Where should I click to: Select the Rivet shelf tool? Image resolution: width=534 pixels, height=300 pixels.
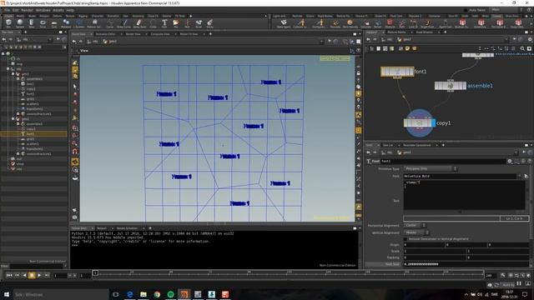click(x=199, y=23)
